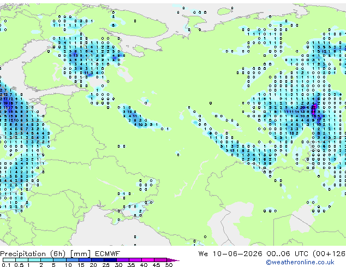Click the above-50 mm legend arrow tip
Screen dimensions: 346x267
click(x=173, y=260)
